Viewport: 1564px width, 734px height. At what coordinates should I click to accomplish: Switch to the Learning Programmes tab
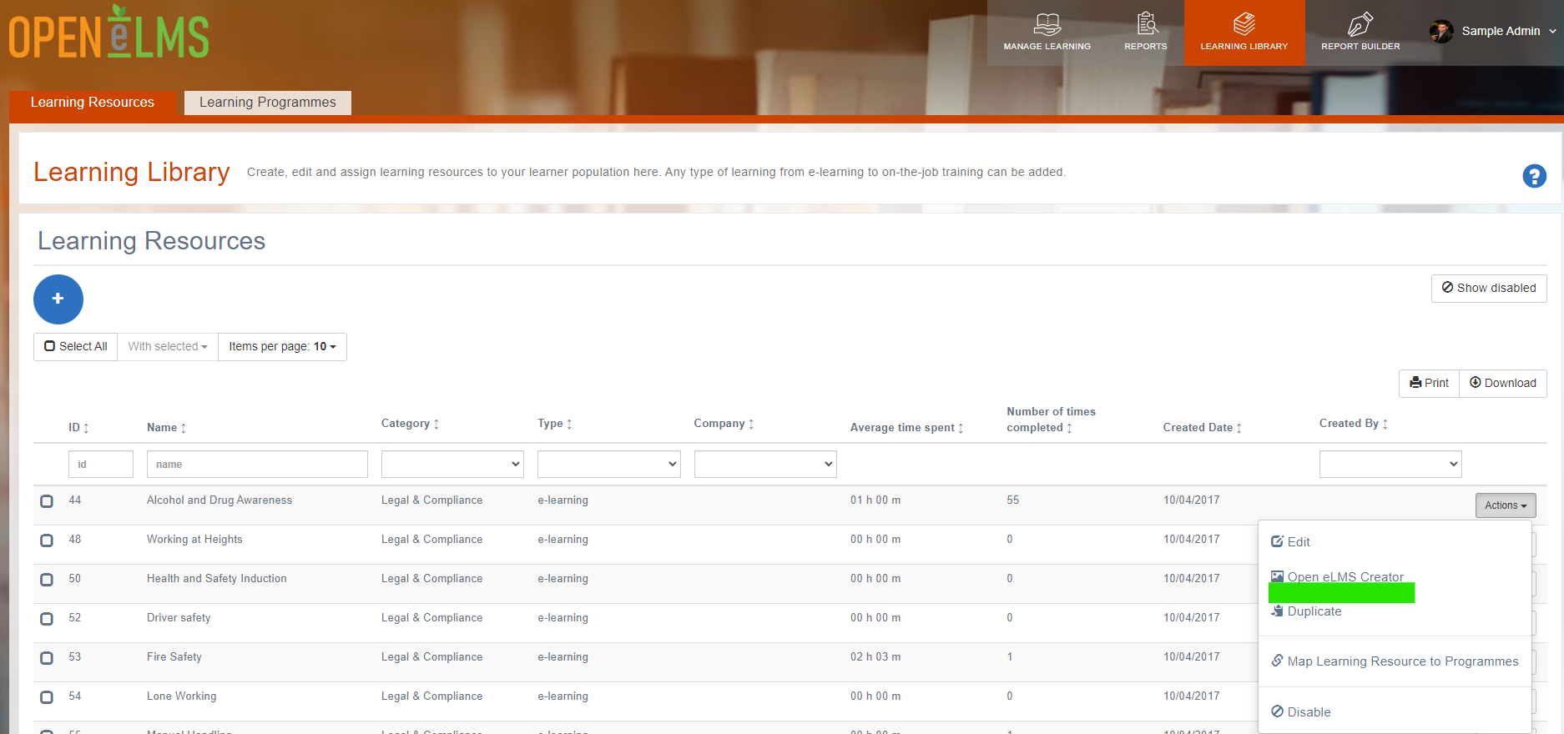[x=268, y=103]
